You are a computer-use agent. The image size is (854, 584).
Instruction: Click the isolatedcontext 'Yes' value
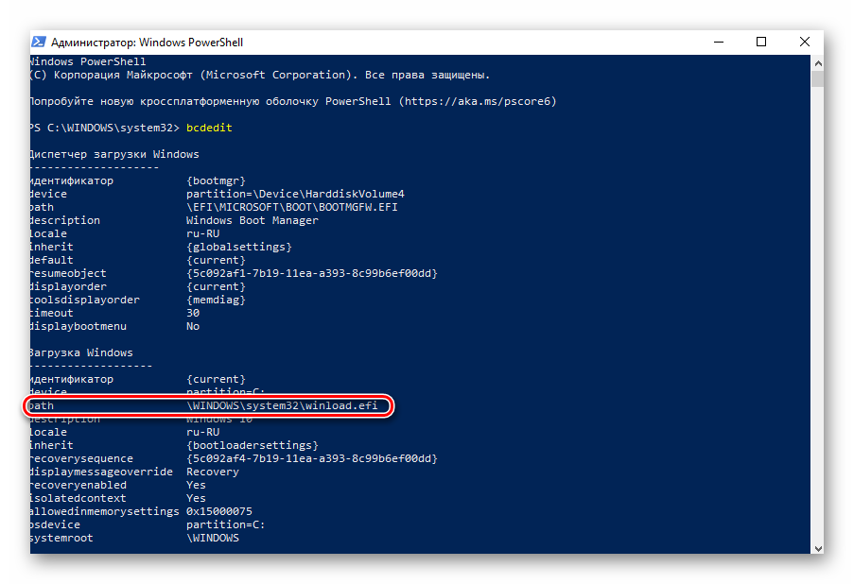click(196, 499)
